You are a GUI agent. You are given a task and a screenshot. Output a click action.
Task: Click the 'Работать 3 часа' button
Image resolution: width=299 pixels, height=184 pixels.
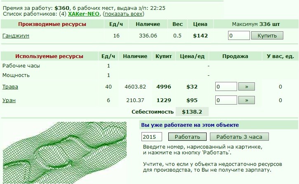point(239,137)
